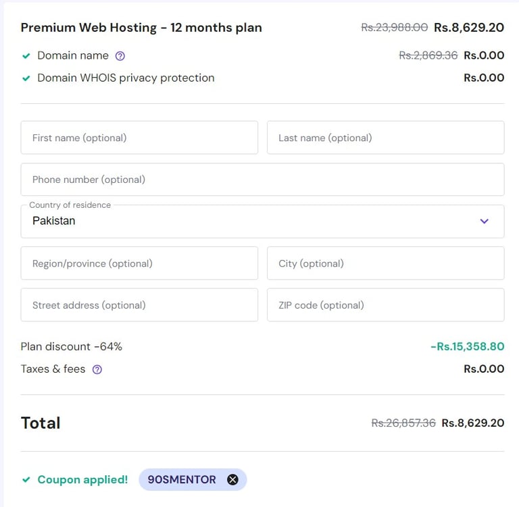Click the green checkmark beside Domain name
The image size is (519, 507).
pos(26,56)
